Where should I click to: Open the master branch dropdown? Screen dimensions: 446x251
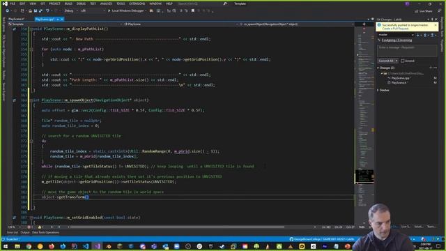tap(396, 35)
